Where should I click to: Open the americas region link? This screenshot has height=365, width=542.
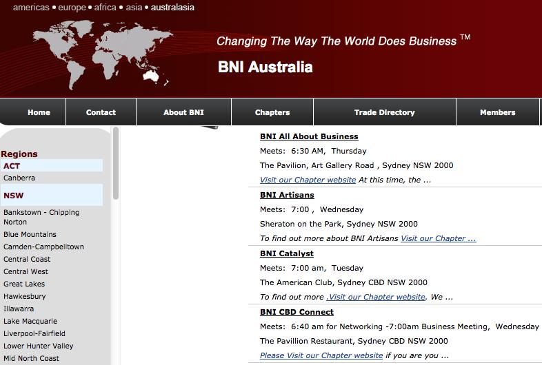tap(31, 8)
